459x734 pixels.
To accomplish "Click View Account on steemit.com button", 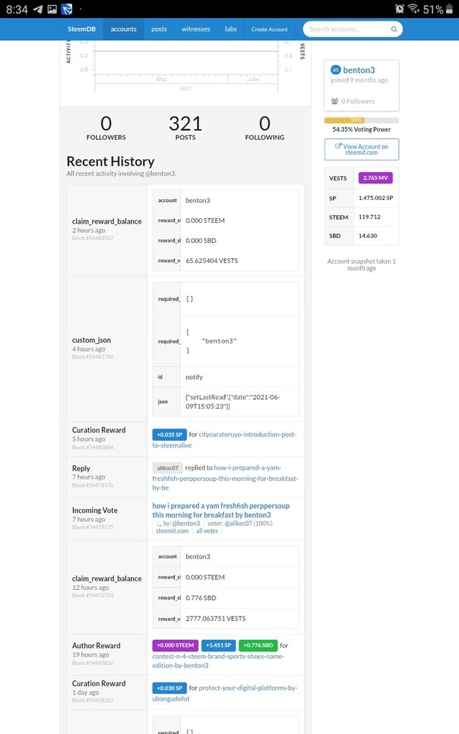I will 361,150.
